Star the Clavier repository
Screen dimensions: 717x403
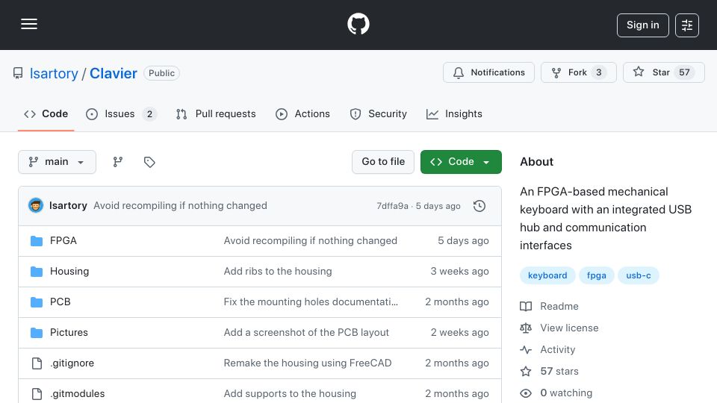pos(663,72)
